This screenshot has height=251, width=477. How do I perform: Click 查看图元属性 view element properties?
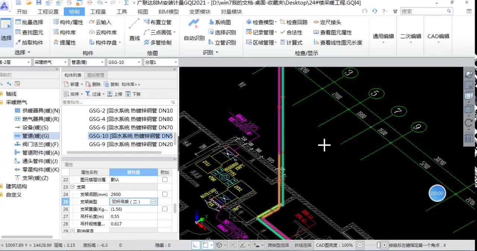click(332, 32)
